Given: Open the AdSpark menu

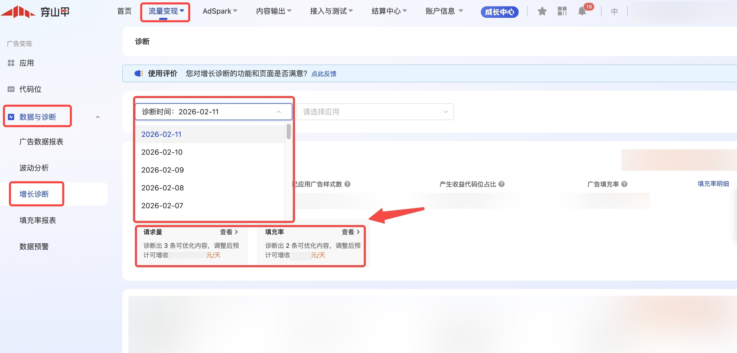Looking at the screenshot, I should [220, 11].
